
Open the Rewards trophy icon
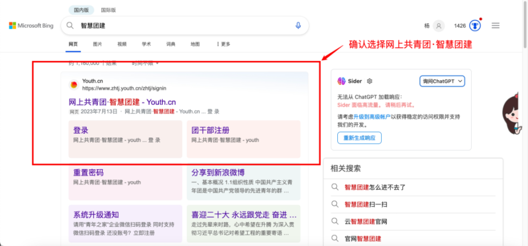click(x=475, y=26)
